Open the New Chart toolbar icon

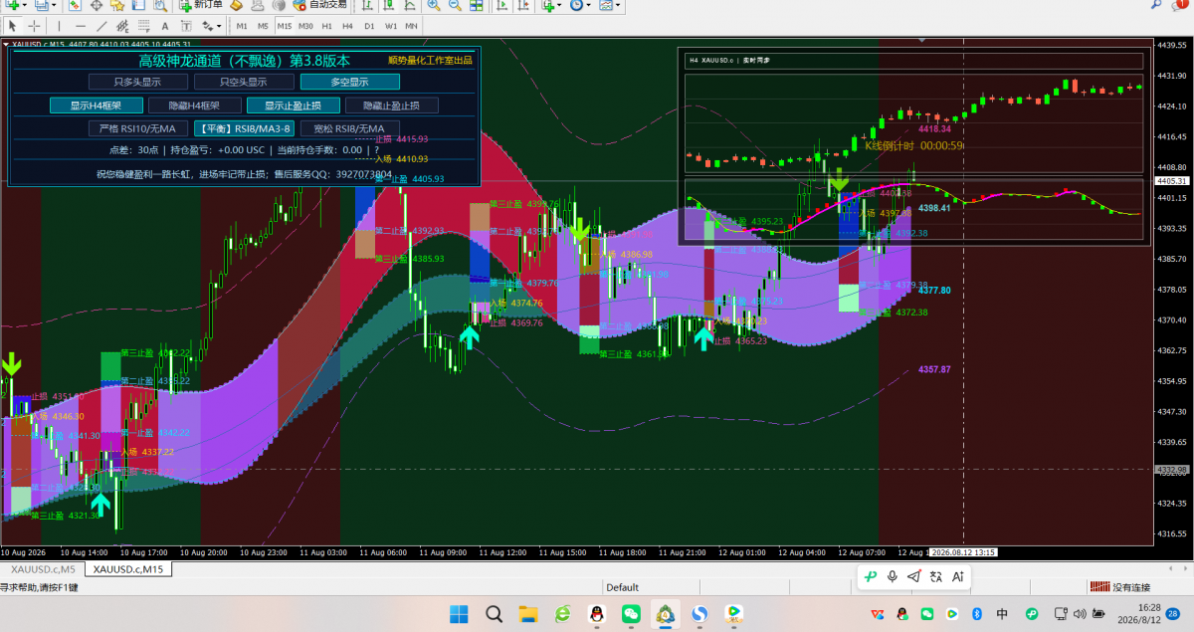[13, 7]
